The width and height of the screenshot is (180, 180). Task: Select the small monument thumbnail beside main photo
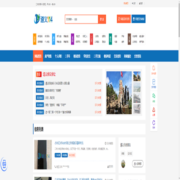[137, 76]
